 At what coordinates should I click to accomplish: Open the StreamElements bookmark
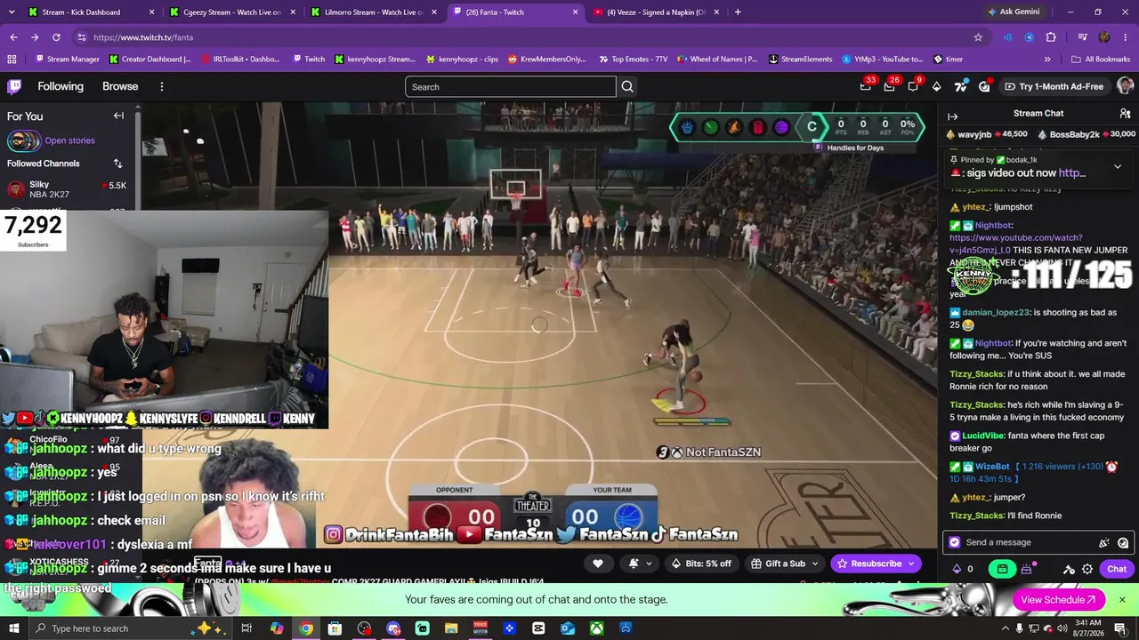pyautogui.click(x=800, y=60)
